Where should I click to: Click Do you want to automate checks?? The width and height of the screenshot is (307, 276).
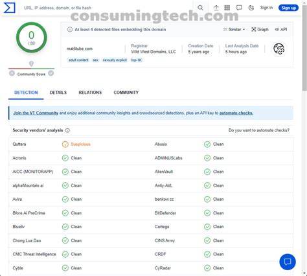(259, 130)
